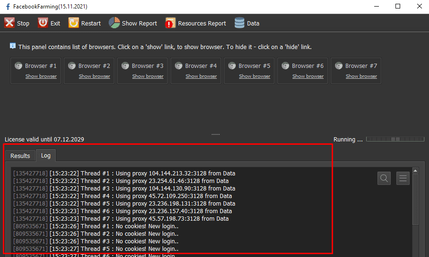Show browser for Browser #3
This screenshot has height=257, width=429.
tap(148, 76)
